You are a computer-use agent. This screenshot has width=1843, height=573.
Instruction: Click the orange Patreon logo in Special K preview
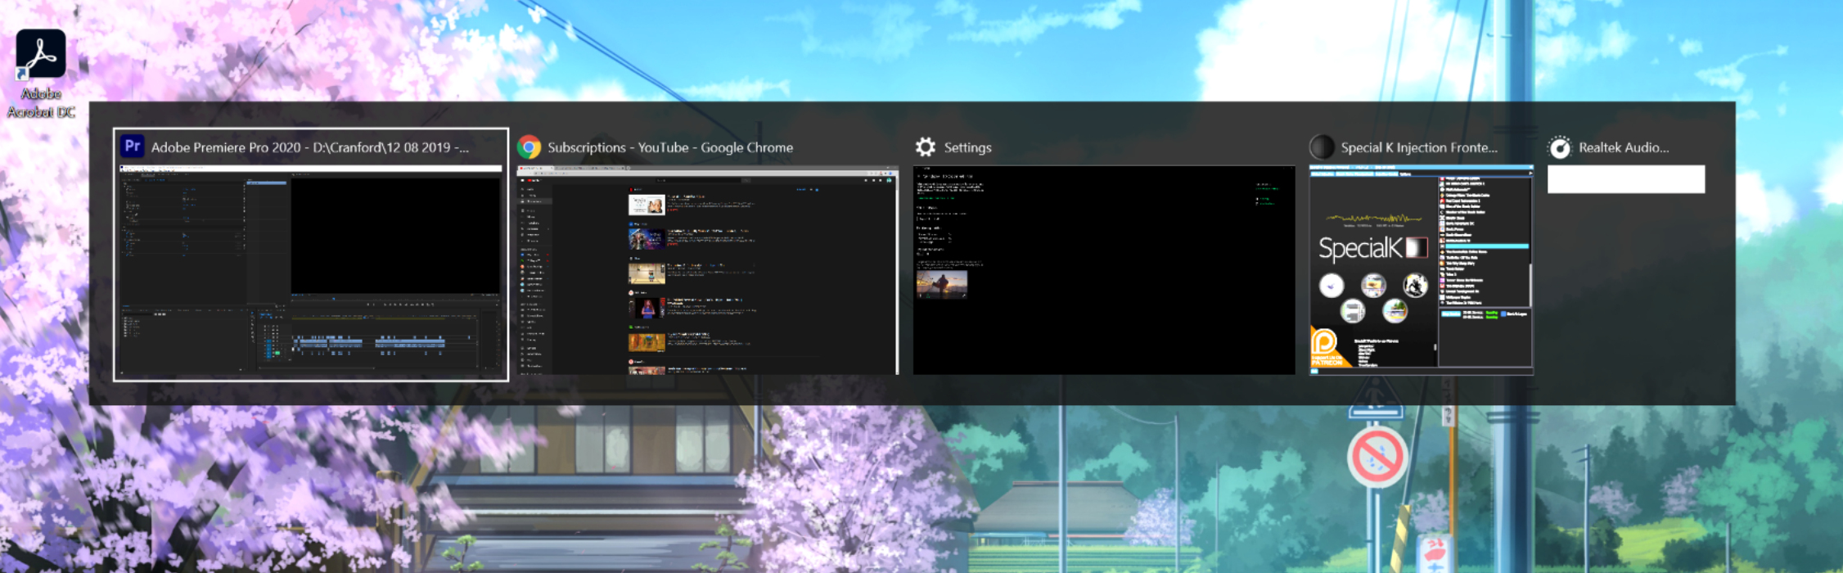tap(1326, 345)
